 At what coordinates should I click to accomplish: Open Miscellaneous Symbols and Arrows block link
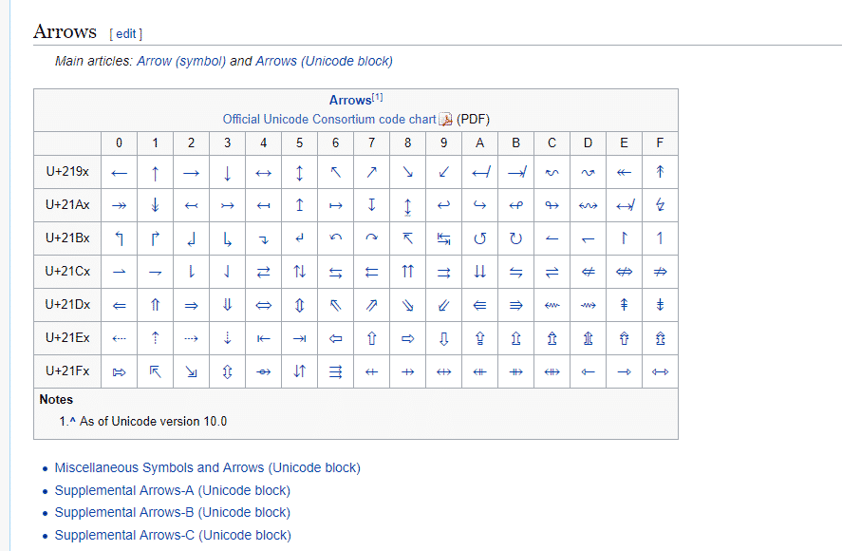pos(207,467)
